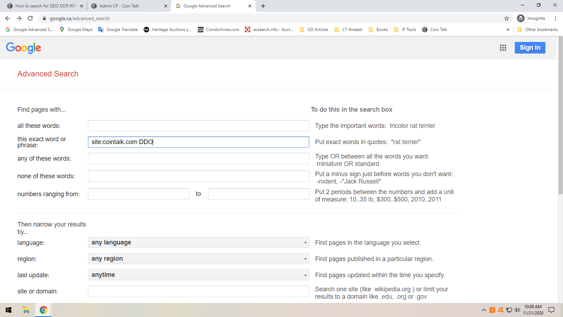
Task: Close the 'How to search for DDO DDR' tab
Action: [x=82, y=6]
